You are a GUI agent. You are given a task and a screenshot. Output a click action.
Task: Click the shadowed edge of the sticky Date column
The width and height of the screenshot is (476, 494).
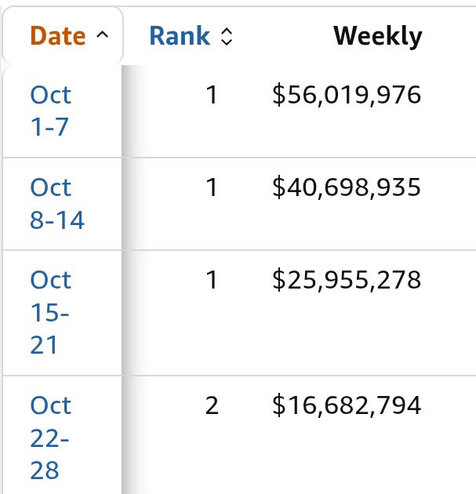point(136,279)
